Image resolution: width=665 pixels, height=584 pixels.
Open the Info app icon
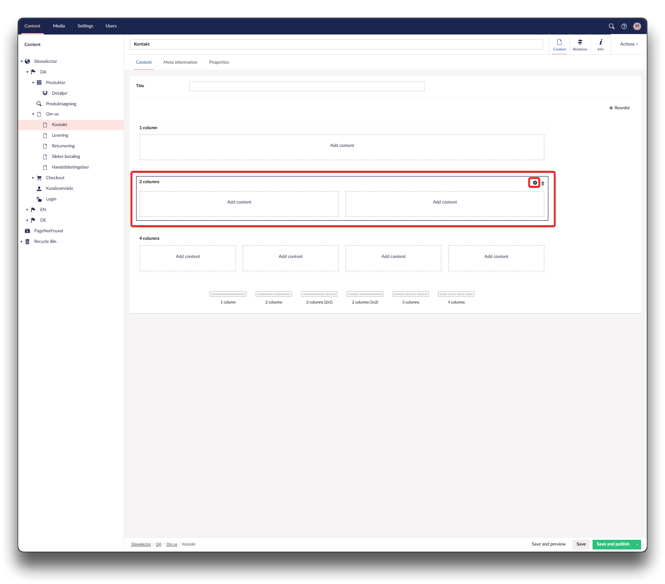[600, 44]
